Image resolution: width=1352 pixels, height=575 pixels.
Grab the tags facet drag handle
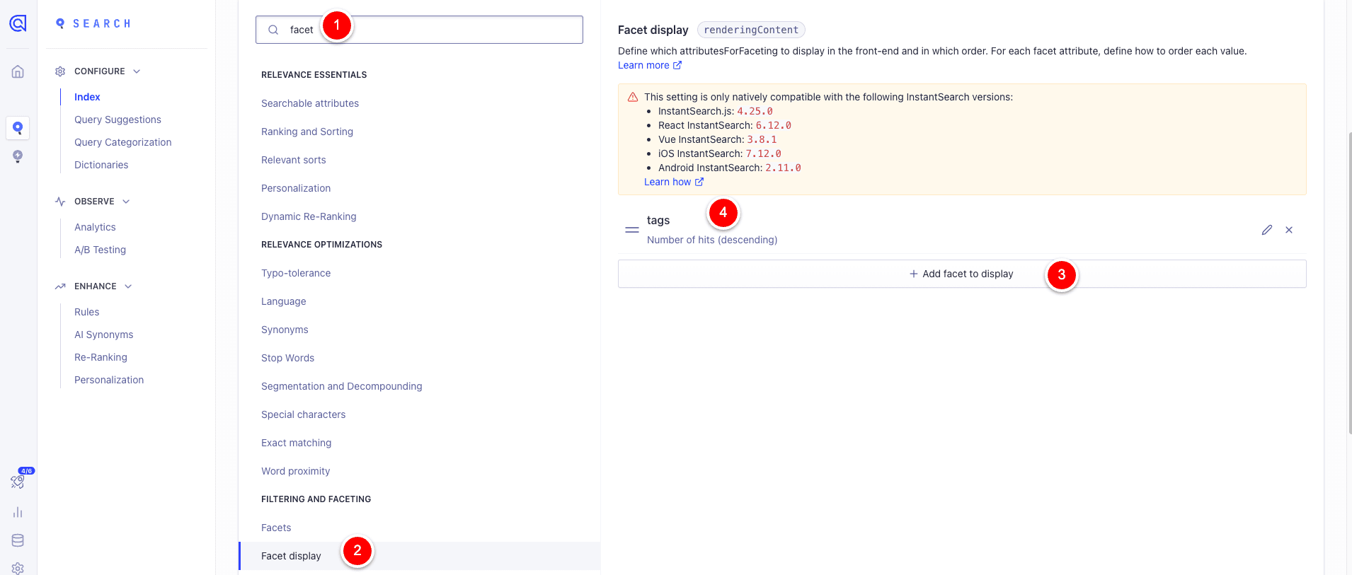coord(632,230)
